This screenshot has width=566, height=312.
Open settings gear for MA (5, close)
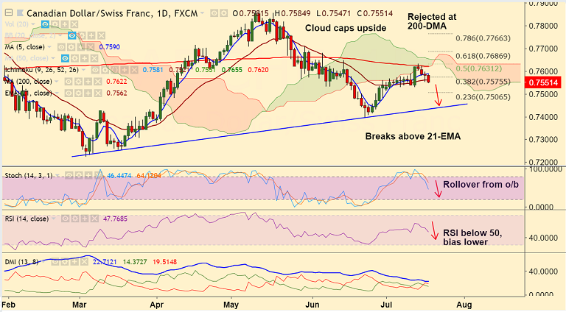(71, 47)
